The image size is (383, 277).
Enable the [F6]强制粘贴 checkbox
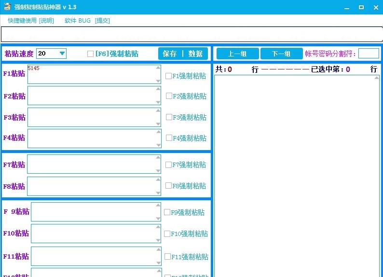(x=90, y=54)
